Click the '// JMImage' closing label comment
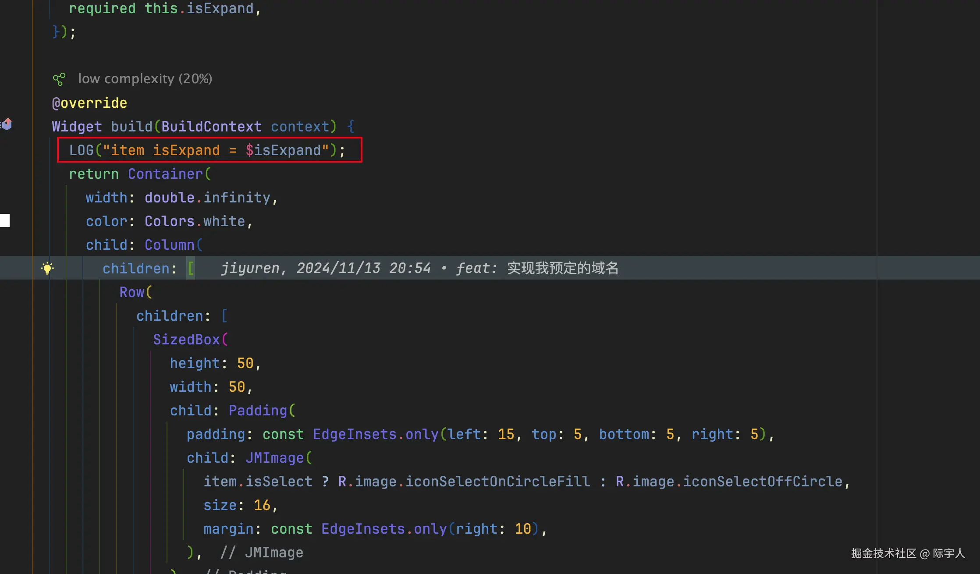The image size is (980, 574). (261, 553)
